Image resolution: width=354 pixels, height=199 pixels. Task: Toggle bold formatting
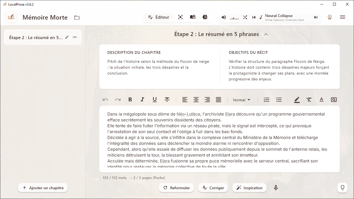pyautogui.click(x=130, y=100)
